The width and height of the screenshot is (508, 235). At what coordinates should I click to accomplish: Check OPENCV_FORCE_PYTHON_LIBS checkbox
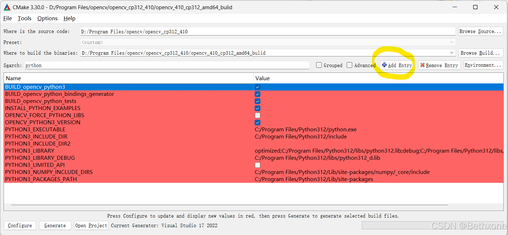(258, 115)
